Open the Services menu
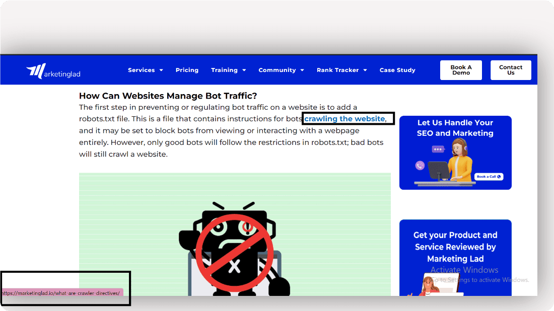Viewport: 554px width, 311px height. pyautogui.click(x=142, y=70)
